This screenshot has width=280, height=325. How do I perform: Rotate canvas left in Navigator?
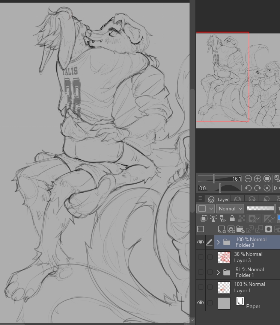coord(248,188)
